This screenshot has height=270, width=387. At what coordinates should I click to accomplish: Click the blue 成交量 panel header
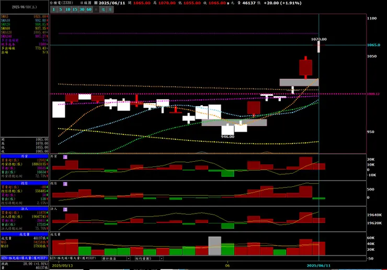[x=25, y=234]
